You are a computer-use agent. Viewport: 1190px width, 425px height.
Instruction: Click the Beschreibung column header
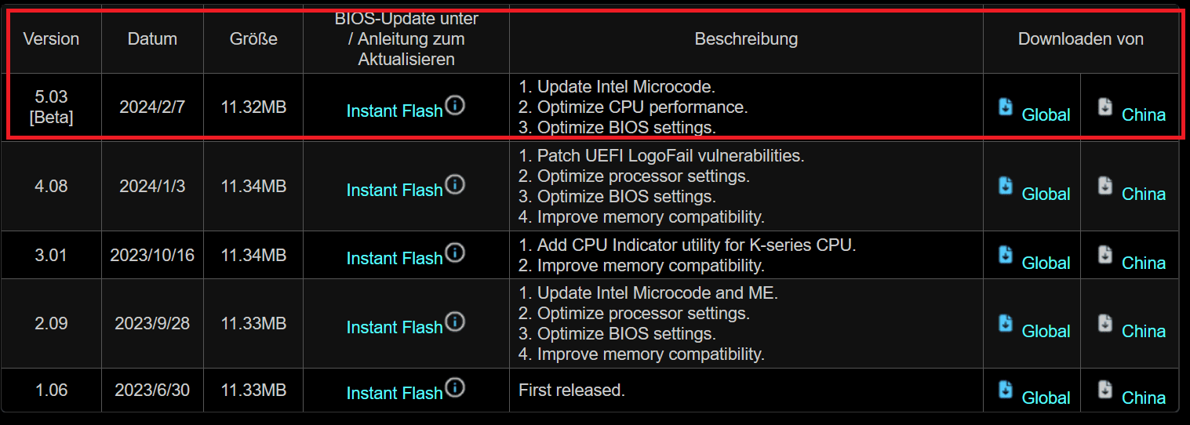tap(746, 39)
